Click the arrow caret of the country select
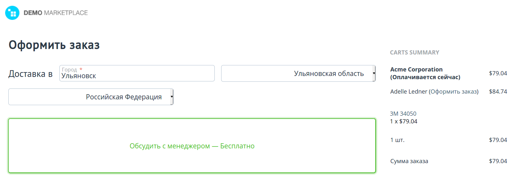520x183 pixels. coord(172,97)
